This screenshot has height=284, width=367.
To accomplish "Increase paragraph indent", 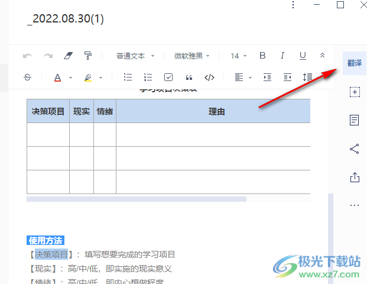I will [267, 78].
